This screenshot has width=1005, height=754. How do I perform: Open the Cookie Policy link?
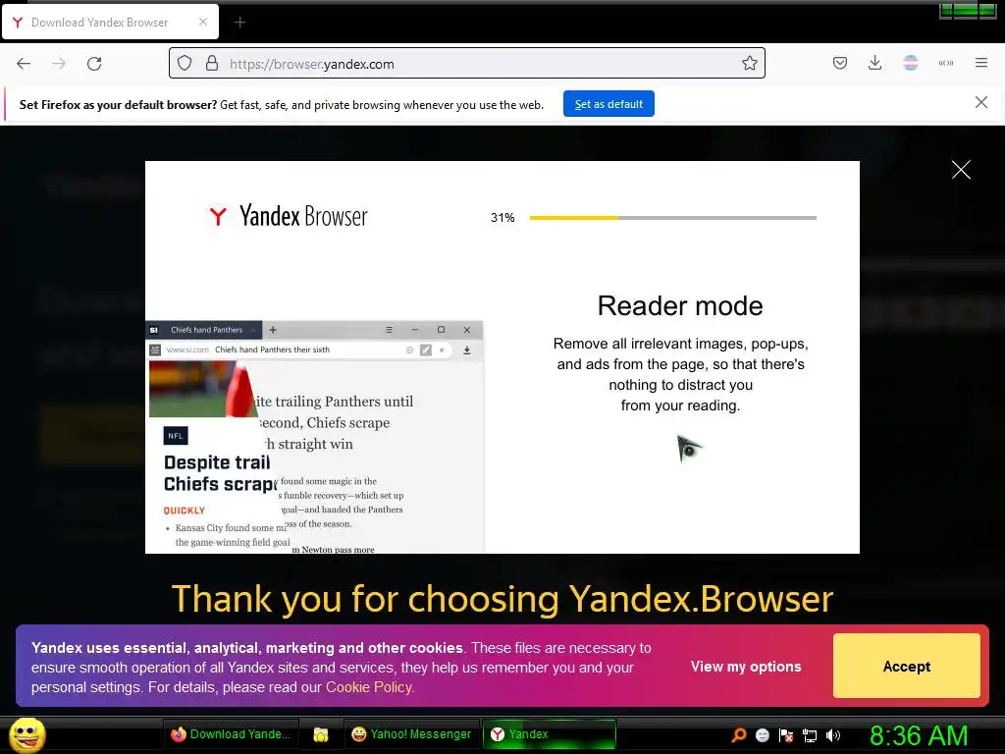tap(370, 687)
